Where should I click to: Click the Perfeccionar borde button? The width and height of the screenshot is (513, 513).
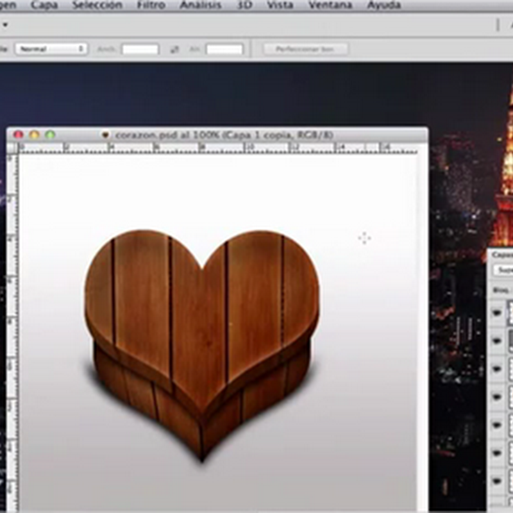pos(306,49)
